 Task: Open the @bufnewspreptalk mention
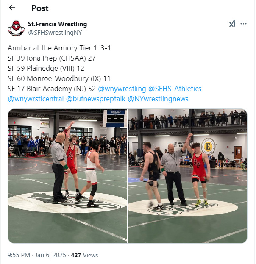[96, 99]
